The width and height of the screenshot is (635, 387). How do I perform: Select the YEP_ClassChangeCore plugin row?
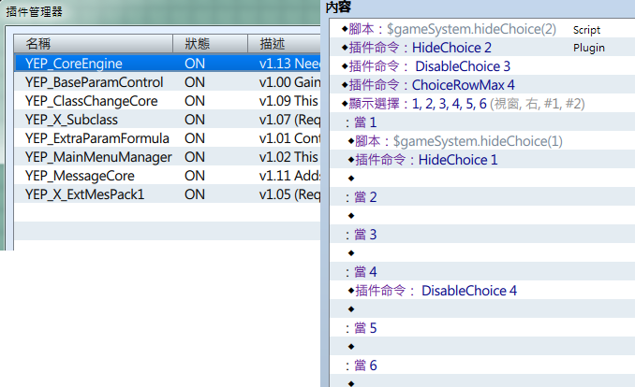[168, 101]
